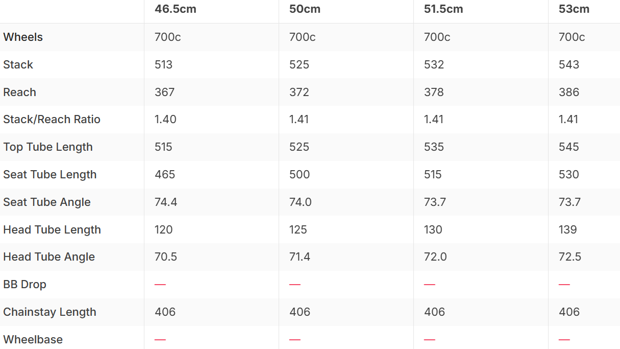Click the Seat Tube Angle label
Screen dimensions: 620x349
pos(47,202)
